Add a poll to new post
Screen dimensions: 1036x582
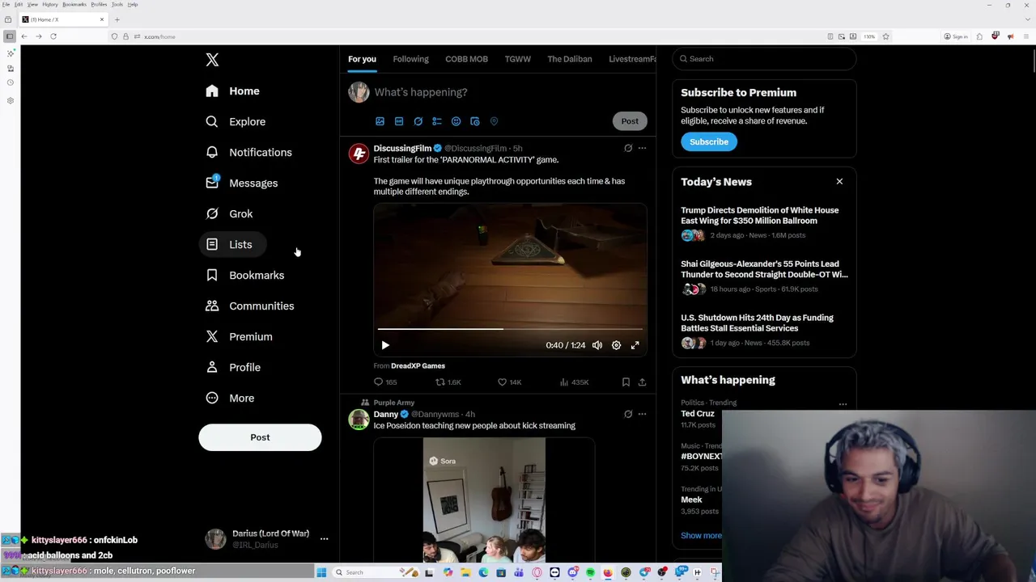pos(437,121)
